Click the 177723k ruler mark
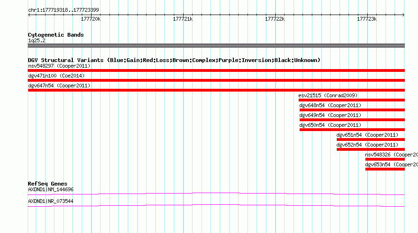Image resolution: width=418 pixels, height=233 pixels. pos(367,19)
